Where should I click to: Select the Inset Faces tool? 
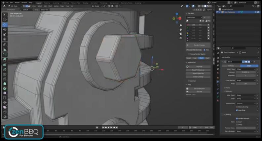[x=5, y=65]
